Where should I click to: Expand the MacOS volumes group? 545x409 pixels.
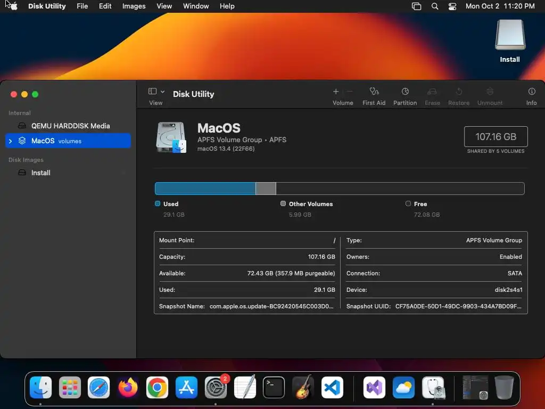[x=11, y=141]
